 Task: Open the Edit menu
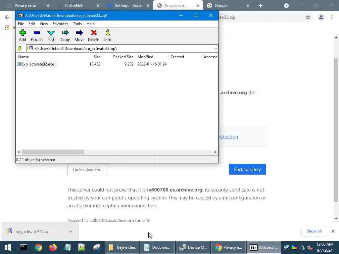click(x=31, y=24)
